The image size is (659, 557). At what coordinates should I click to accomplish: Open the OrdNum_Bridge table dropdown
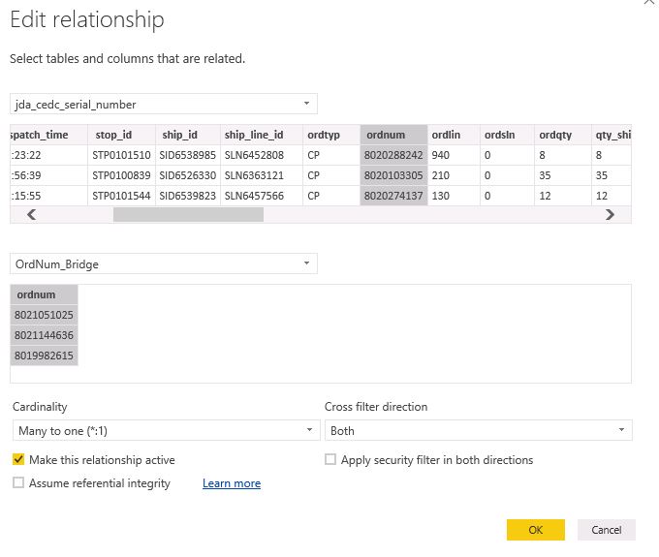164,263
